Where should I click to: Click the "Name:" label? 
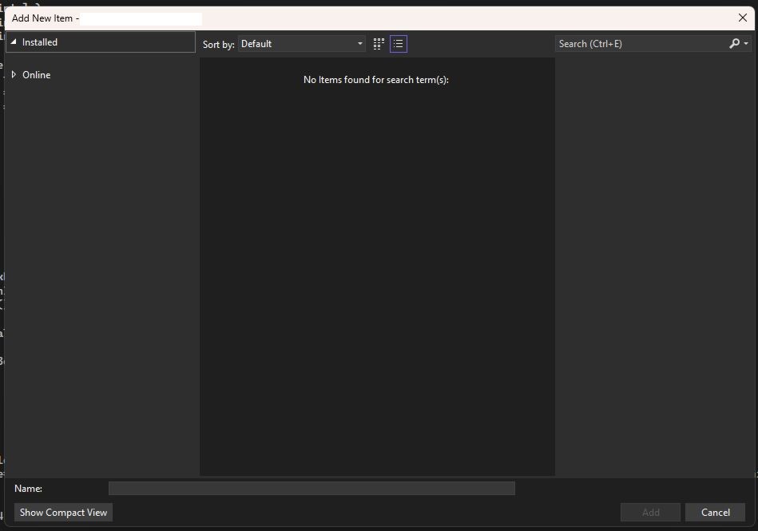28,488
